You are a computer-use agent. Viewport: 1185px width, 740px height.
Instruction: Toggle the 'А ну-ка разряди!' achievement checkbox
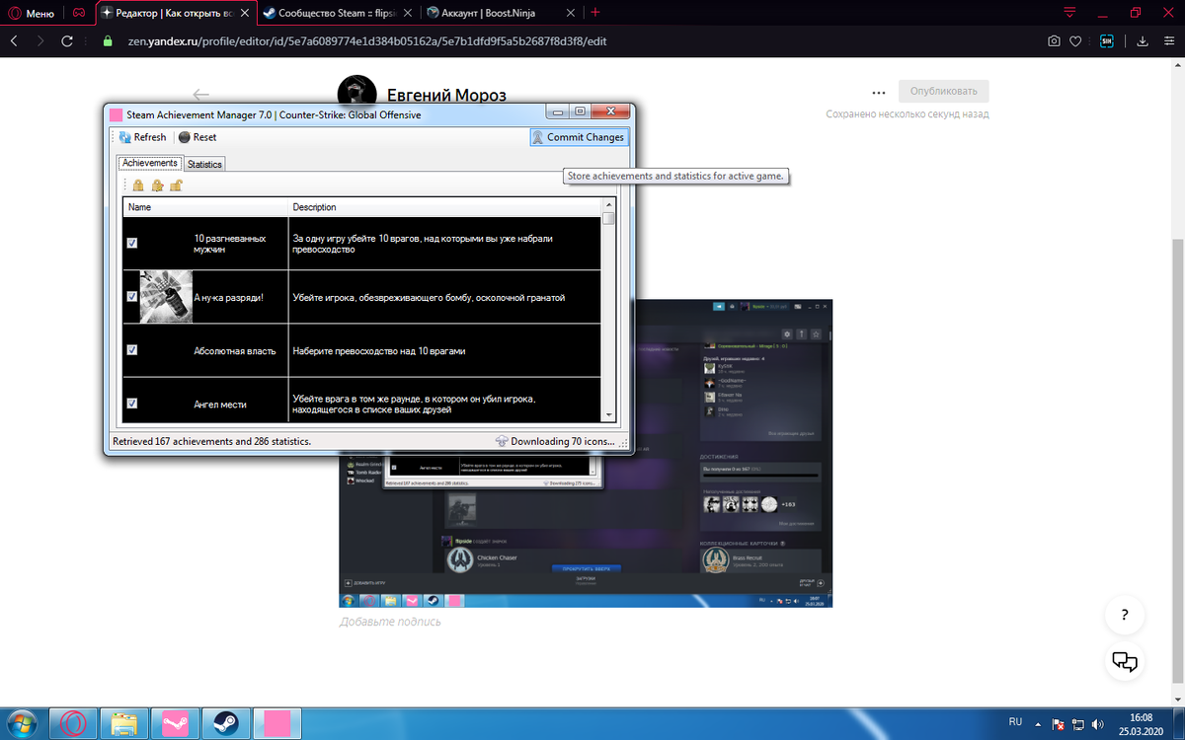(132, 296)
